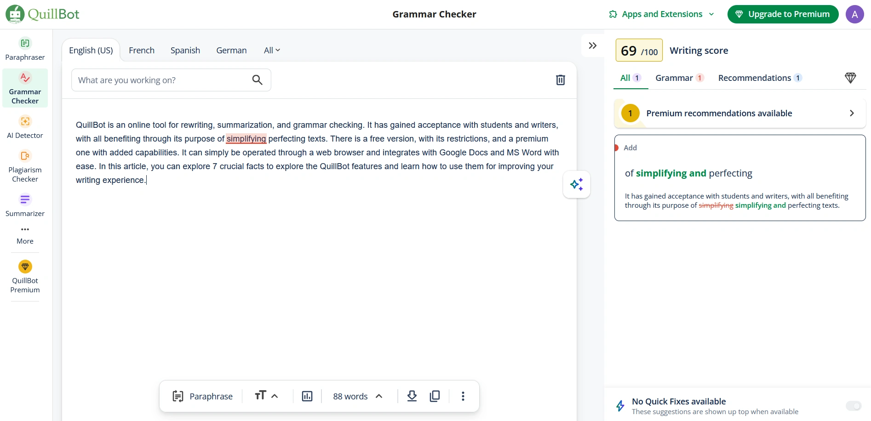The width and height of the screenshot is (871, 421).
Task: Select the Paraphraser tool in the sidebar
Action: 25,47
